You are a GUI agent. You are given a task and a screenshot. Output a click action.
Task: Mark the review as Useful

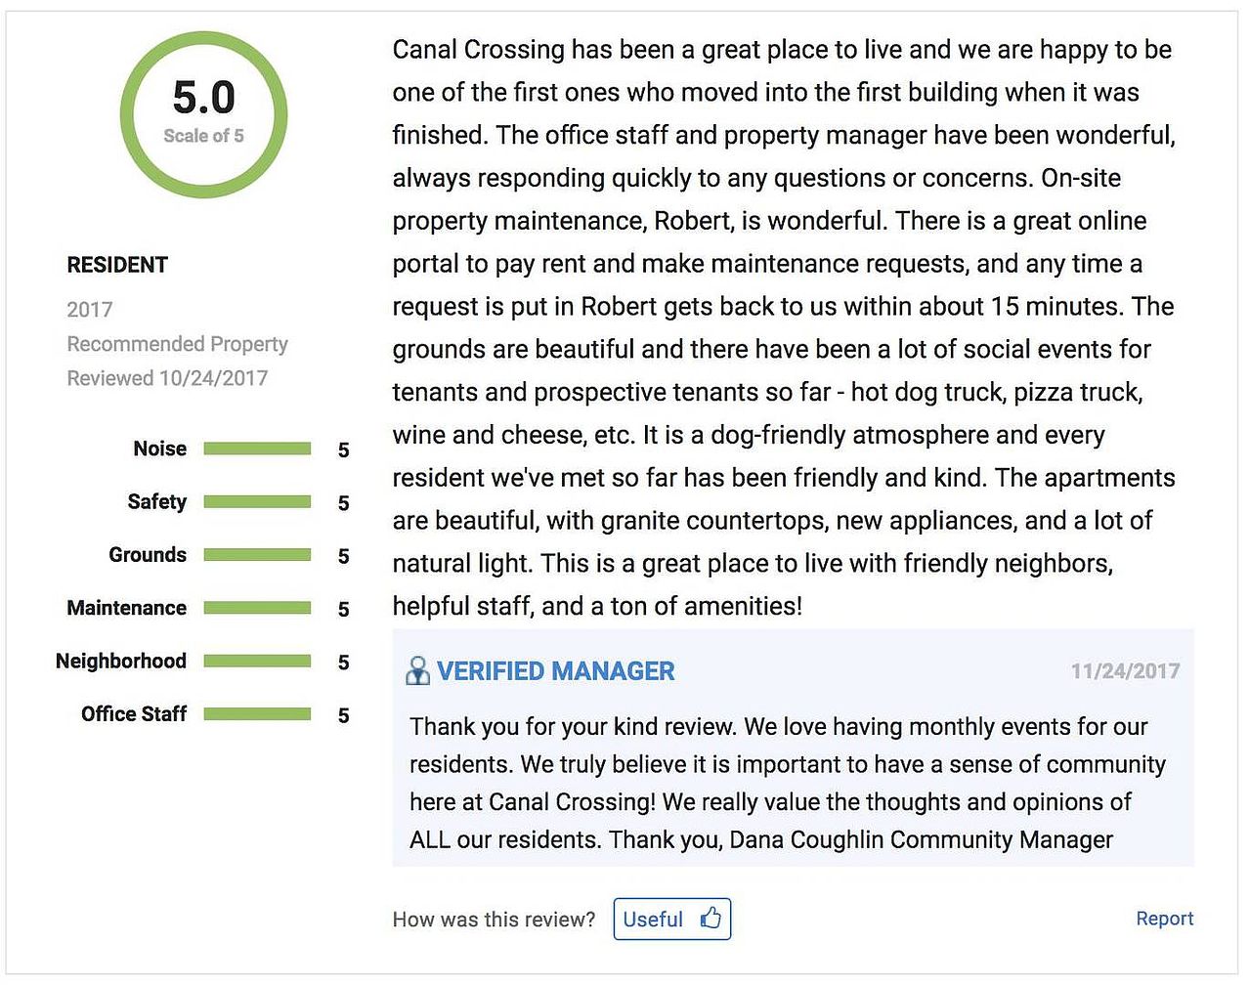coord(672,919)
